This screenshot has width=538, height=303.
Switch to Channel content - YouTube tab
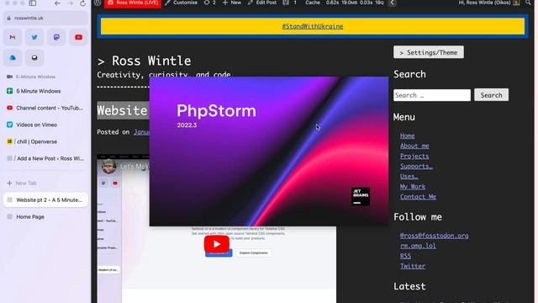click(45, 108)
